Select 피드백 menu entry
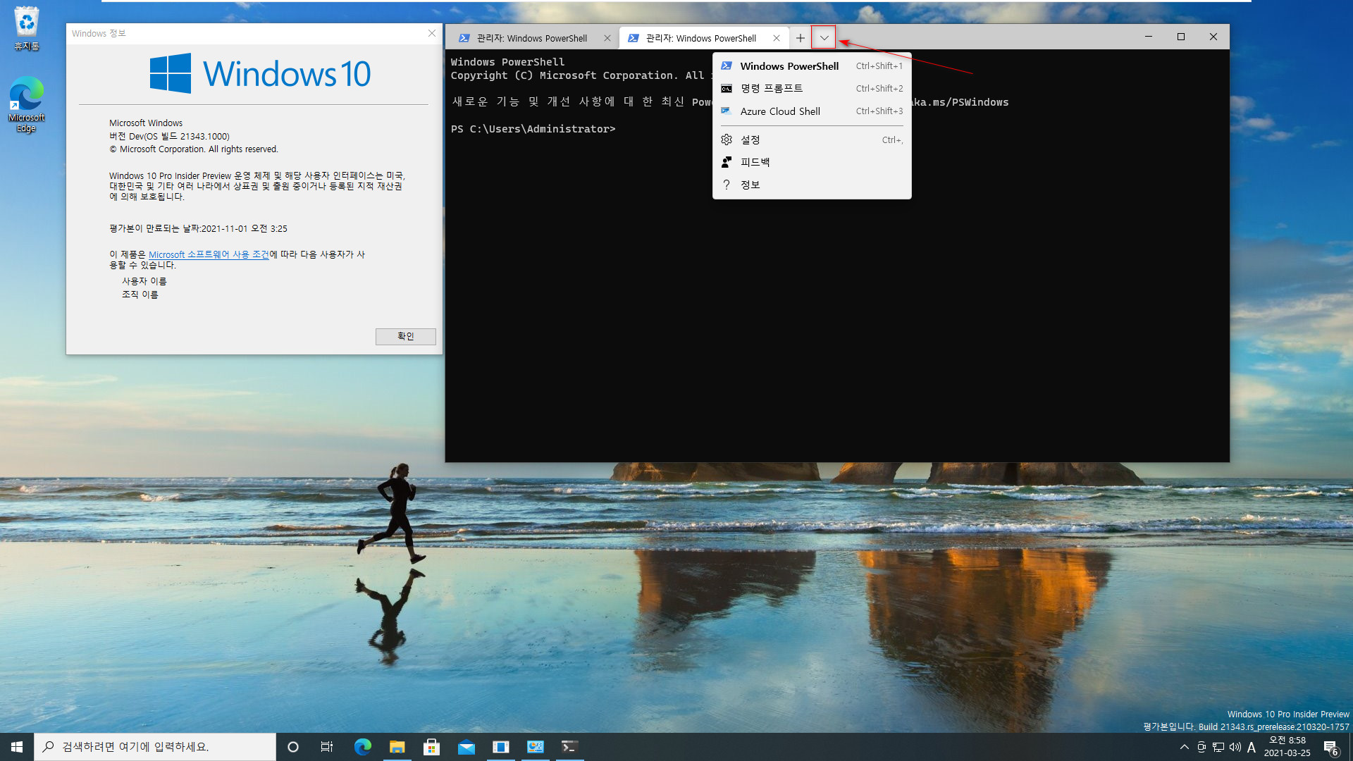This screenshot has width=1353, height=761. 812,163
